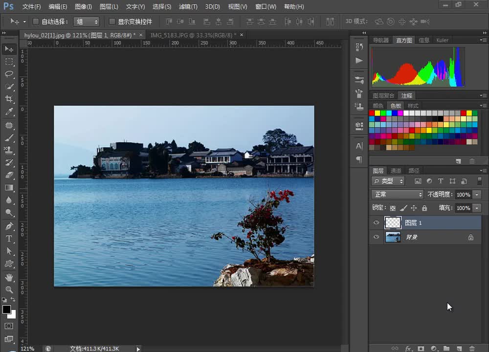Open the 正常 blend mode dropdown
The height and width of the screenshot is (352, 489).
[x=398, y=195]
